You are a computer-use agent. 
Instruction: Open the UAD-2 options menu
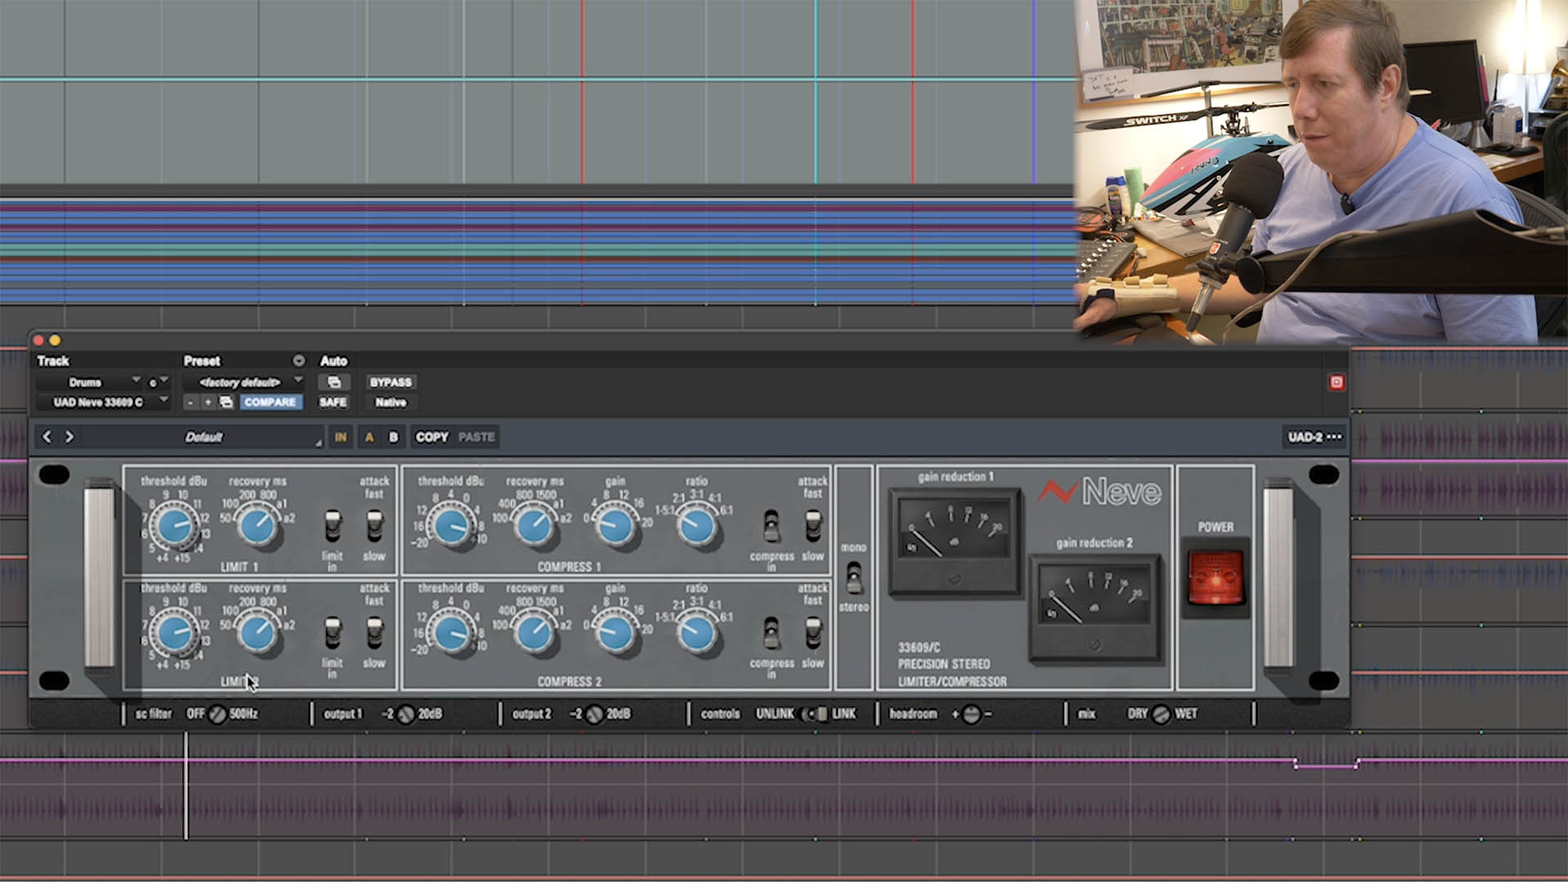pos(1315,437)
